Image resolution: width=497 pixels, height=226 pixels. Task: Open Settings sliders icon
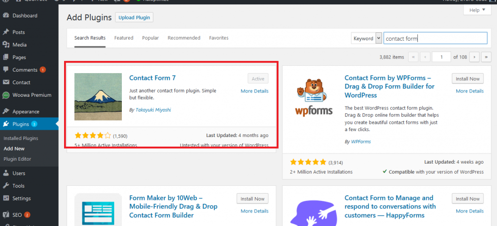pos(6,198)
